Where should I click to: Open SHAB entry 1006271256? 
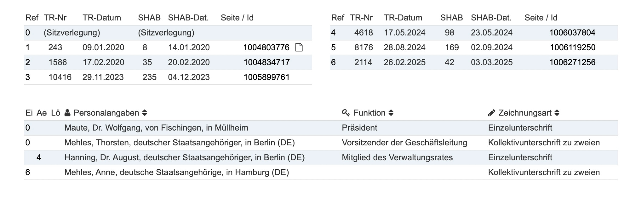pos(572,62)
